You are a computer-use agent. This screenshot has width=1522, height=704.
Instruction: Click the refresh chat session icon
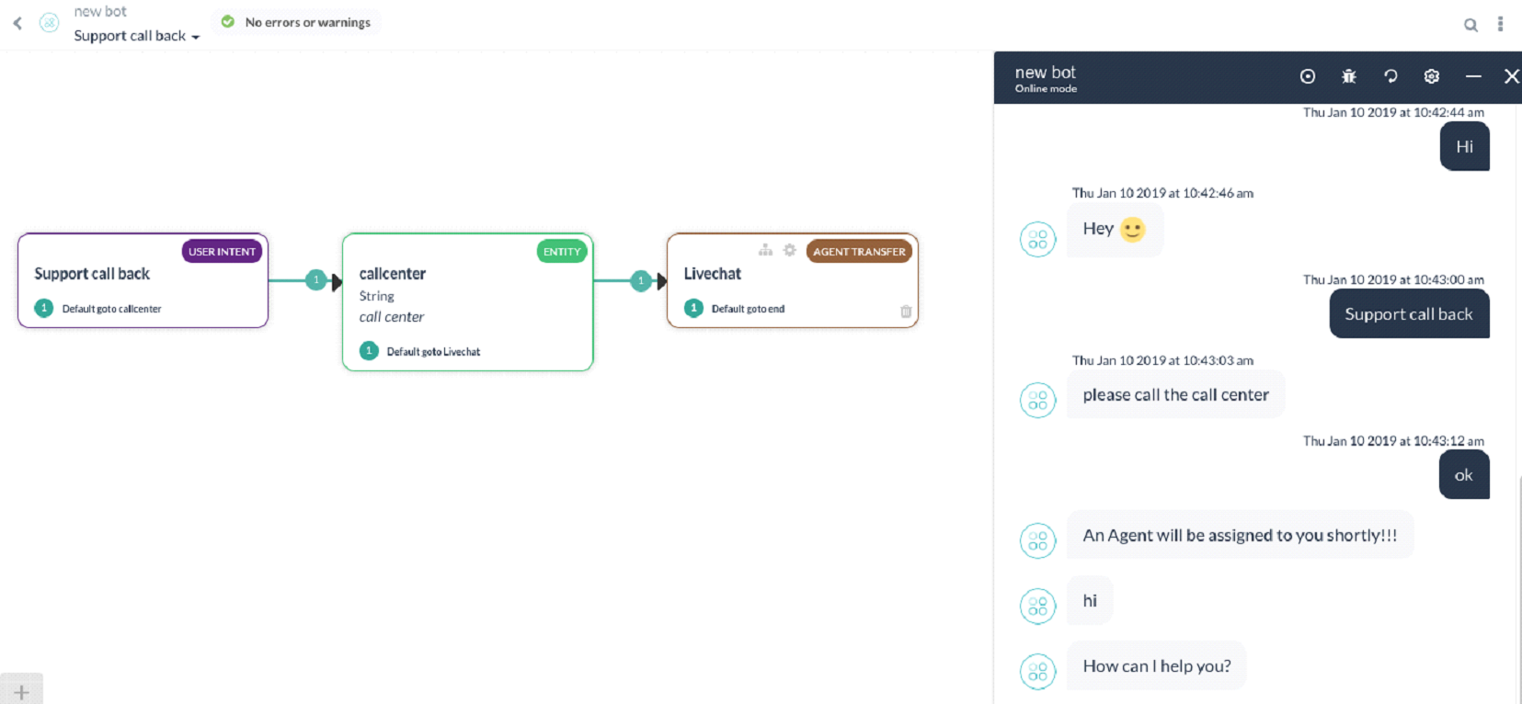tap(1390, 76)
